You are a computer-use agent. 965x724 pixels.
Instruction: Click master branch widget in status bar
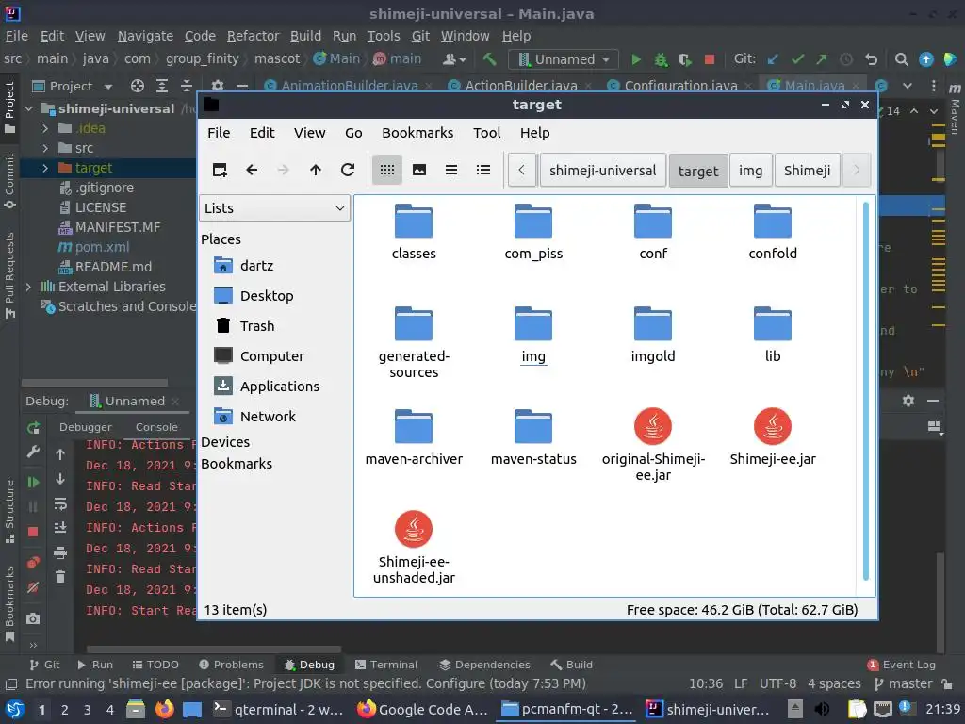903,684
